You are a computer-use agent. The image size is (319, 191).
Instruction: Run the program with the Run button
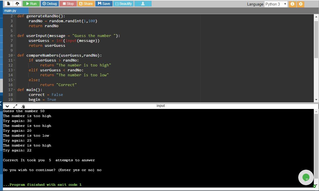[31, 4]
